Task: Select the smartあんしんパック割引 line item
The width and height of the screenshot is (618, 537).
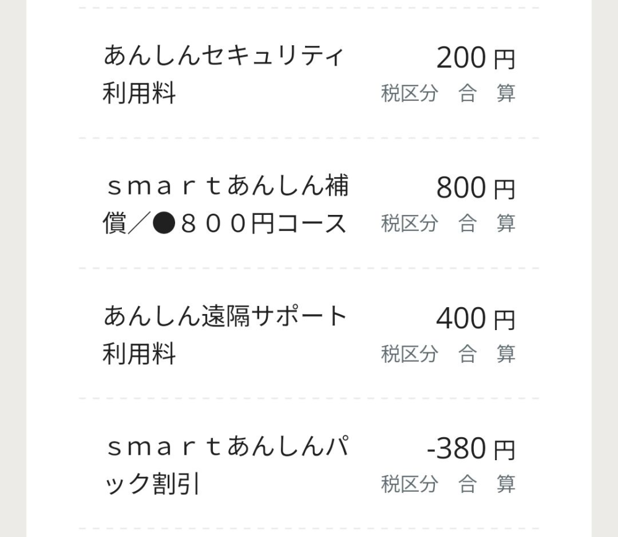Action: pos(226,466)
